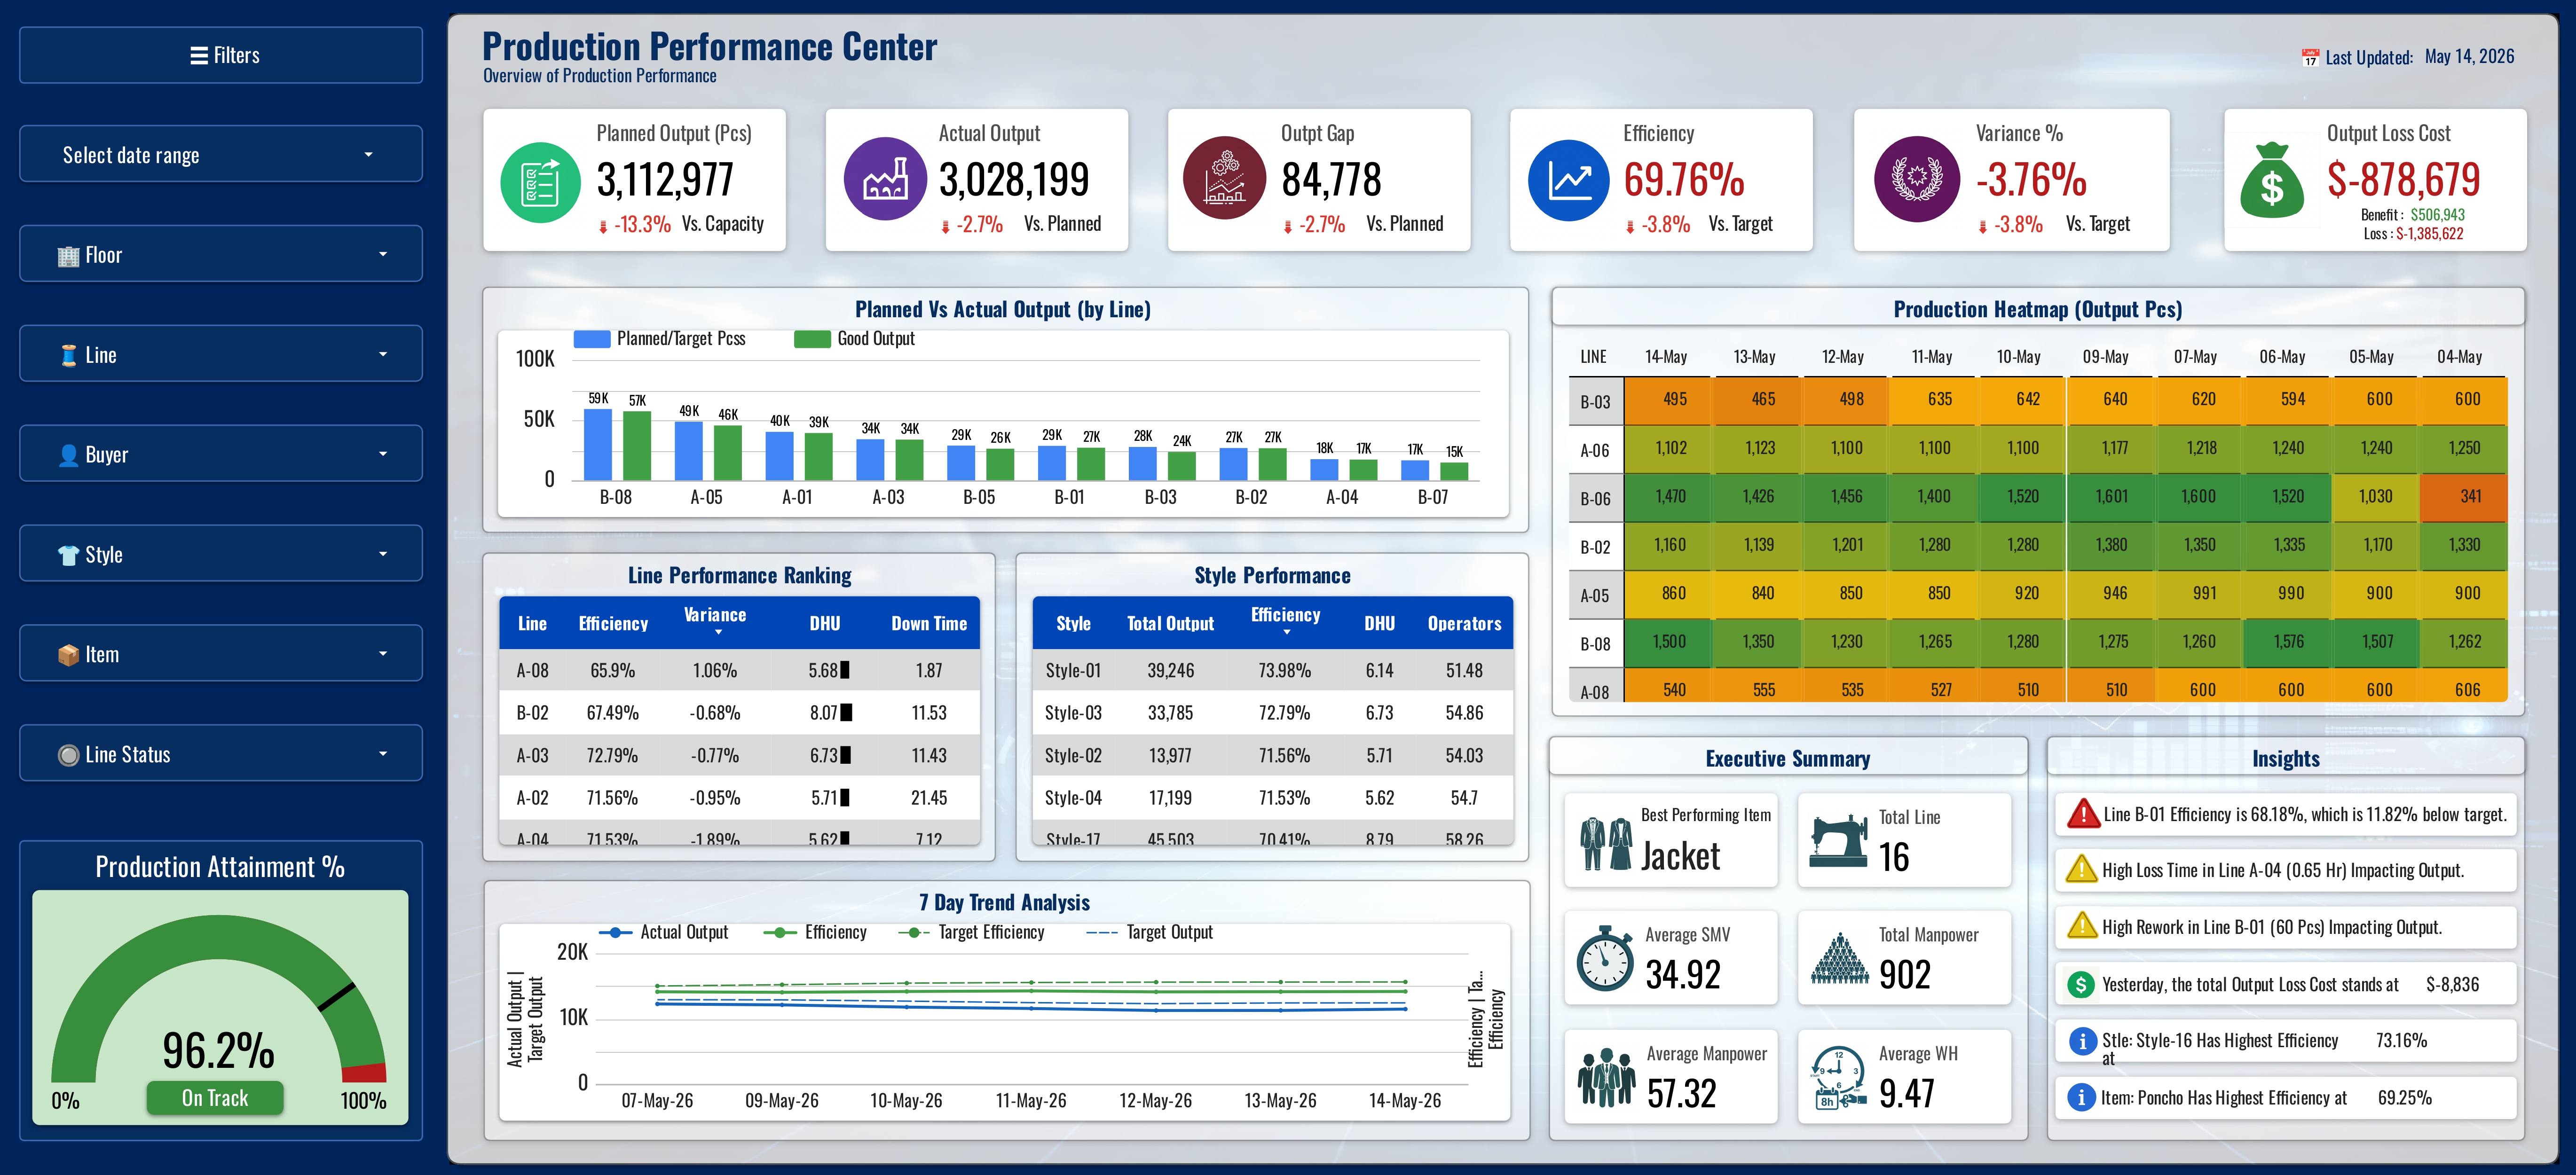
Task: Click the maroon gears icon for Outpt Gap
Action: click(1224, 178)
